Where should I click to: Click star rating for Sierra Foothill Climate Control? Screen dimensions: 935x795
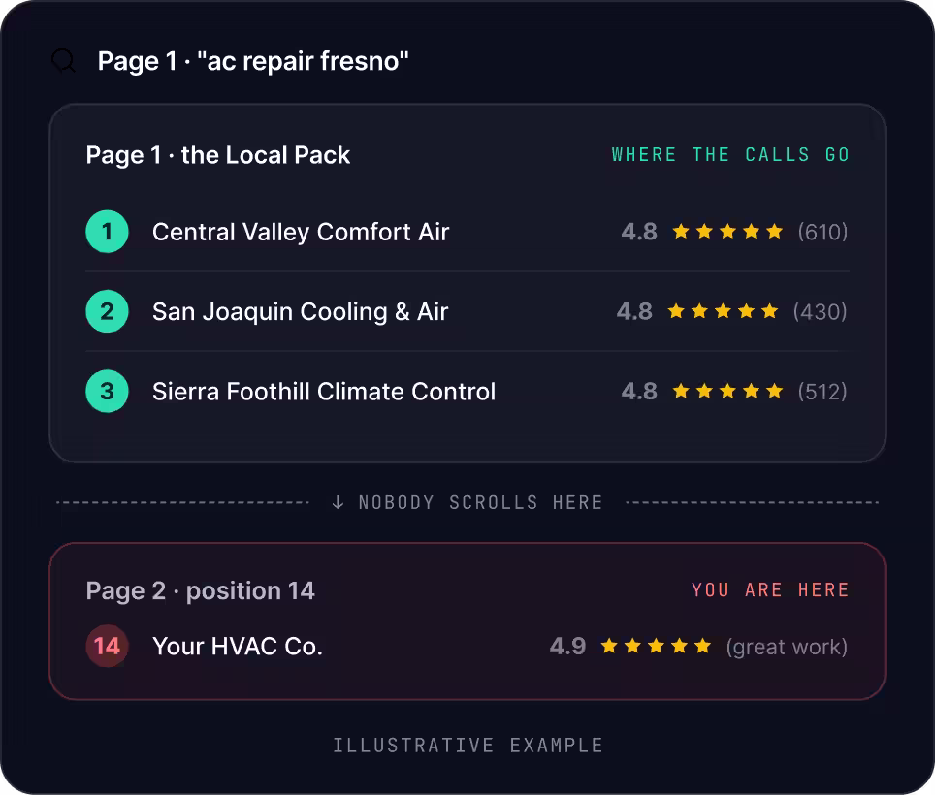(727, 391)
